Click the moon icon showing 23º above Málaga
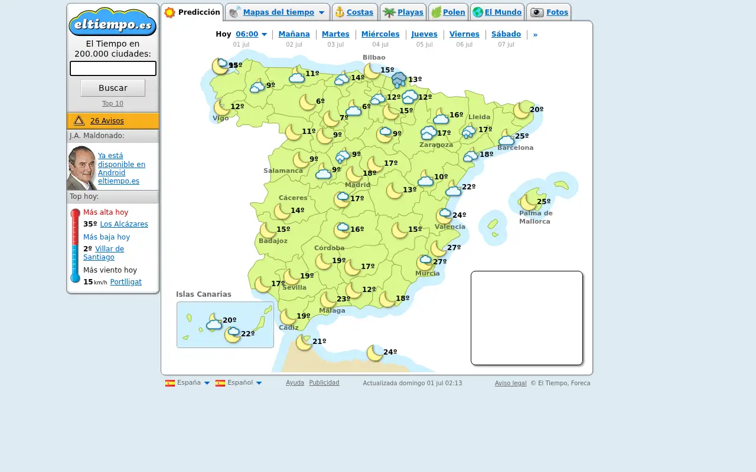Screen dimensions: 756x472 (328, 300)
